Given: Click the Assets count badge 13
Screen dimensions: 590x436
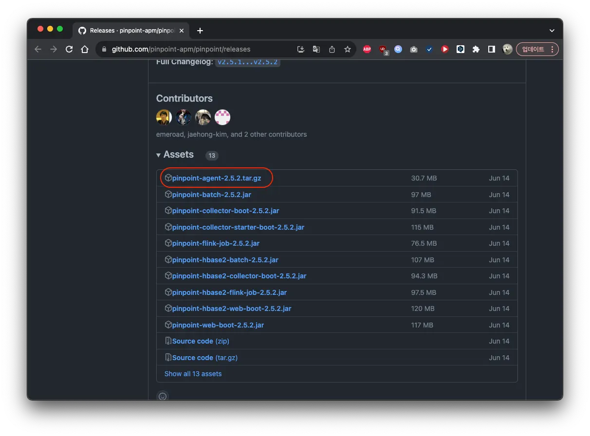Looking at the screenshot, I should (211, 156).
